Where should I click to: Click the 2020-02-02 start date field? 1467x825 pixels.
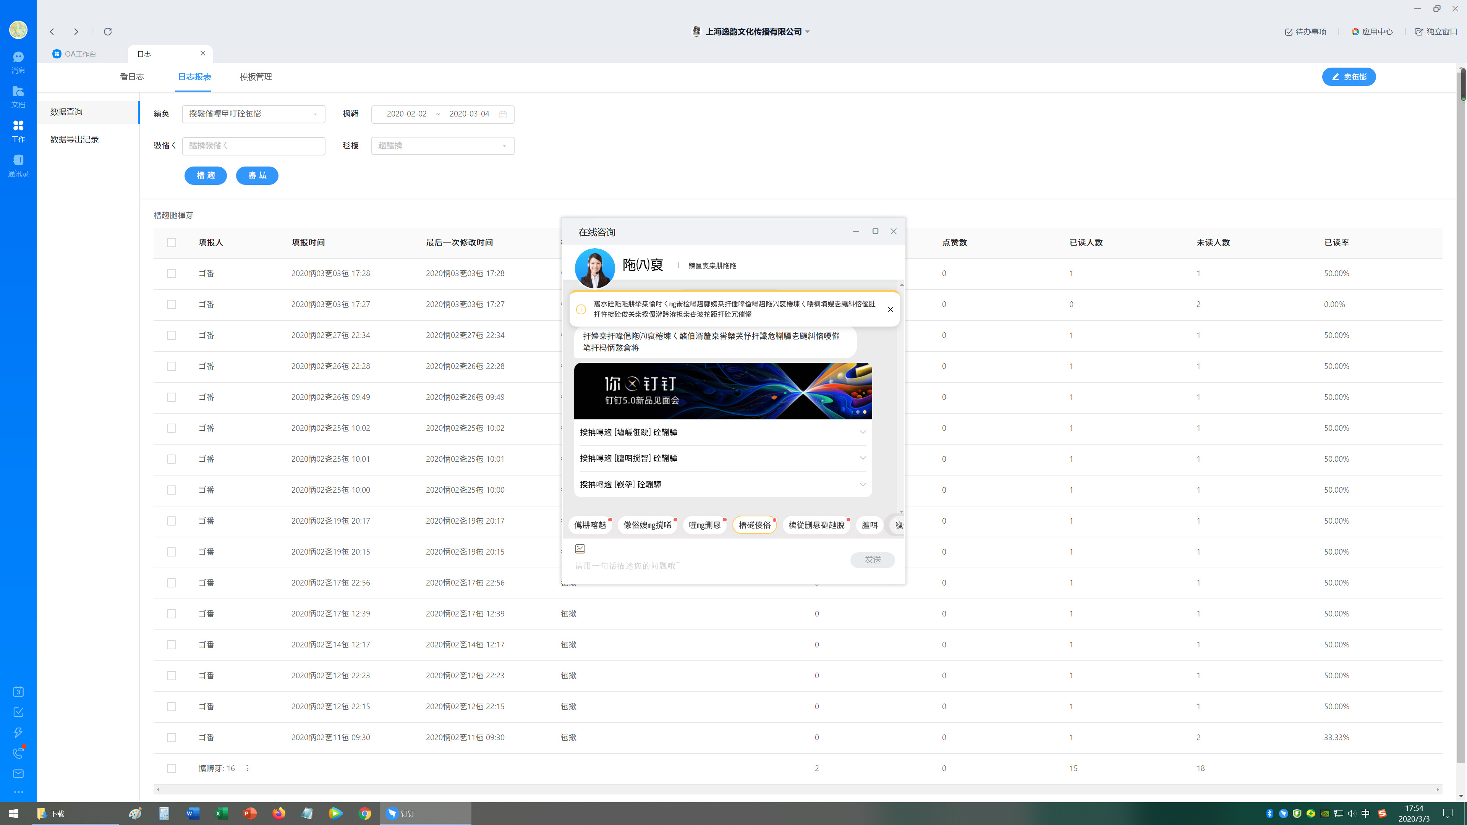tap(406, 114)
